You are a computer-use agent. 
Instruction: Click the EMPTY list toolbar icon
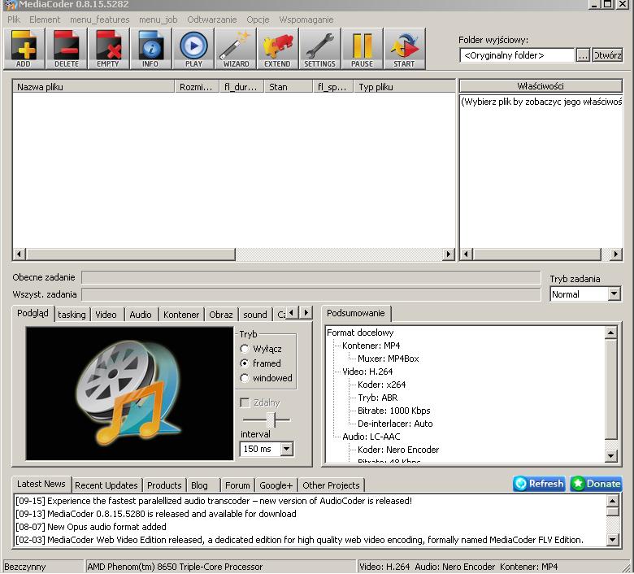point(108,49)
